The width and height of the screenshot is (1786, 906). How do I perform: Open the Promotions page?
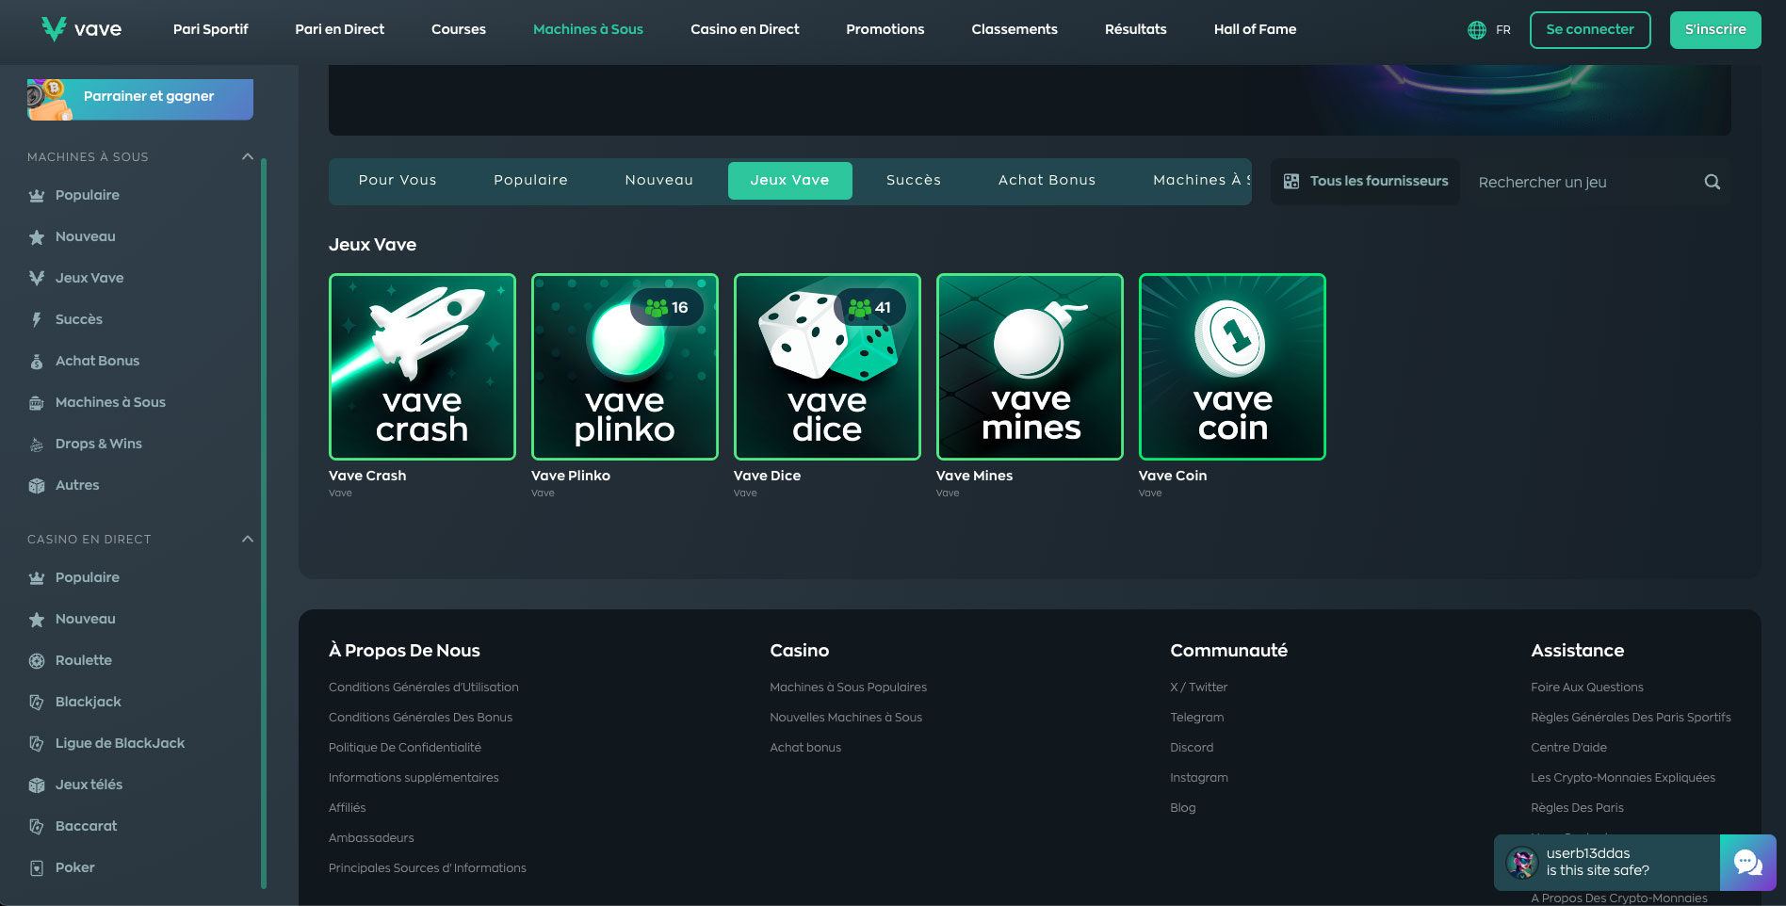(x=885, y=29)
